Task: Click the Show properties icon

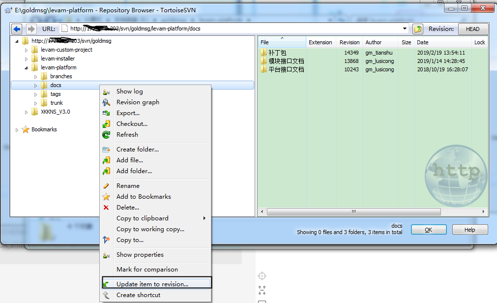Action: pos(106,255)
